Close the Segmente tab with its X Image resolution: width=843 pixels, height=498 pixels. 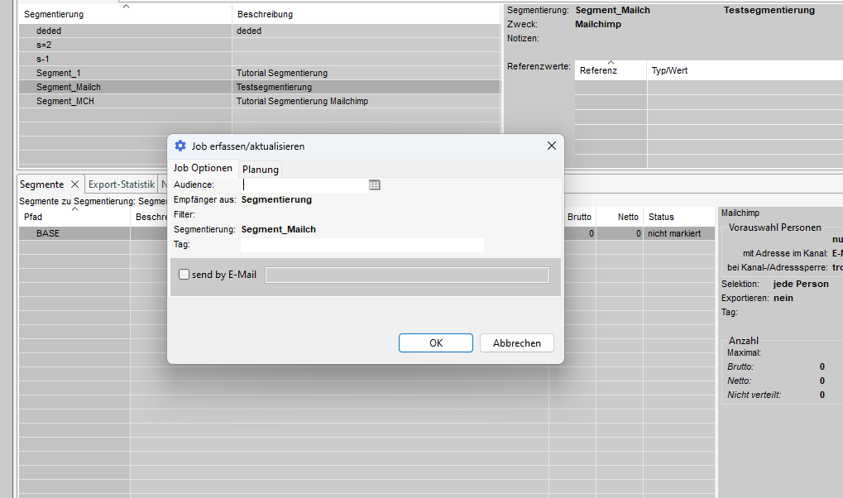click(74, 184)
